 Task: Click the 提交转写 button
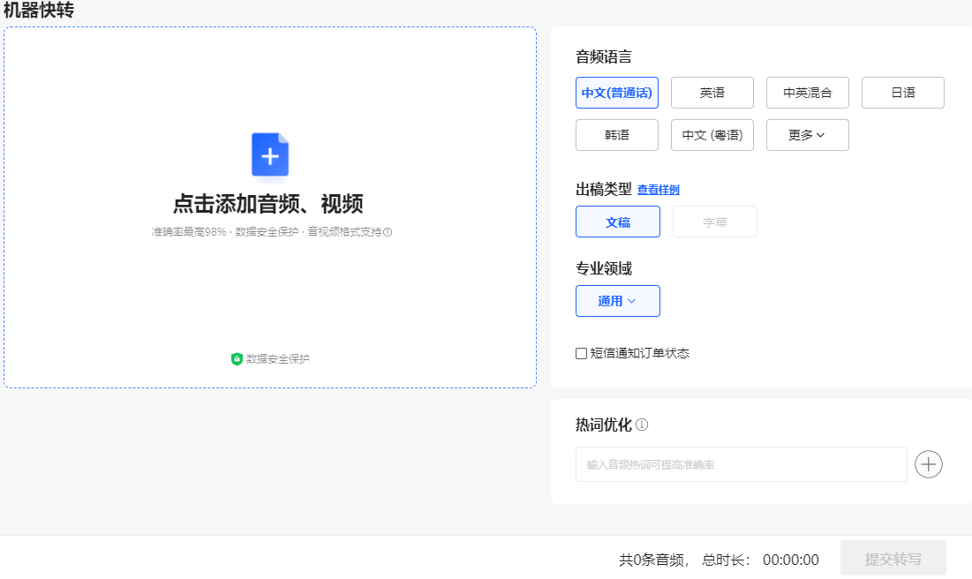tap(893, 559)
